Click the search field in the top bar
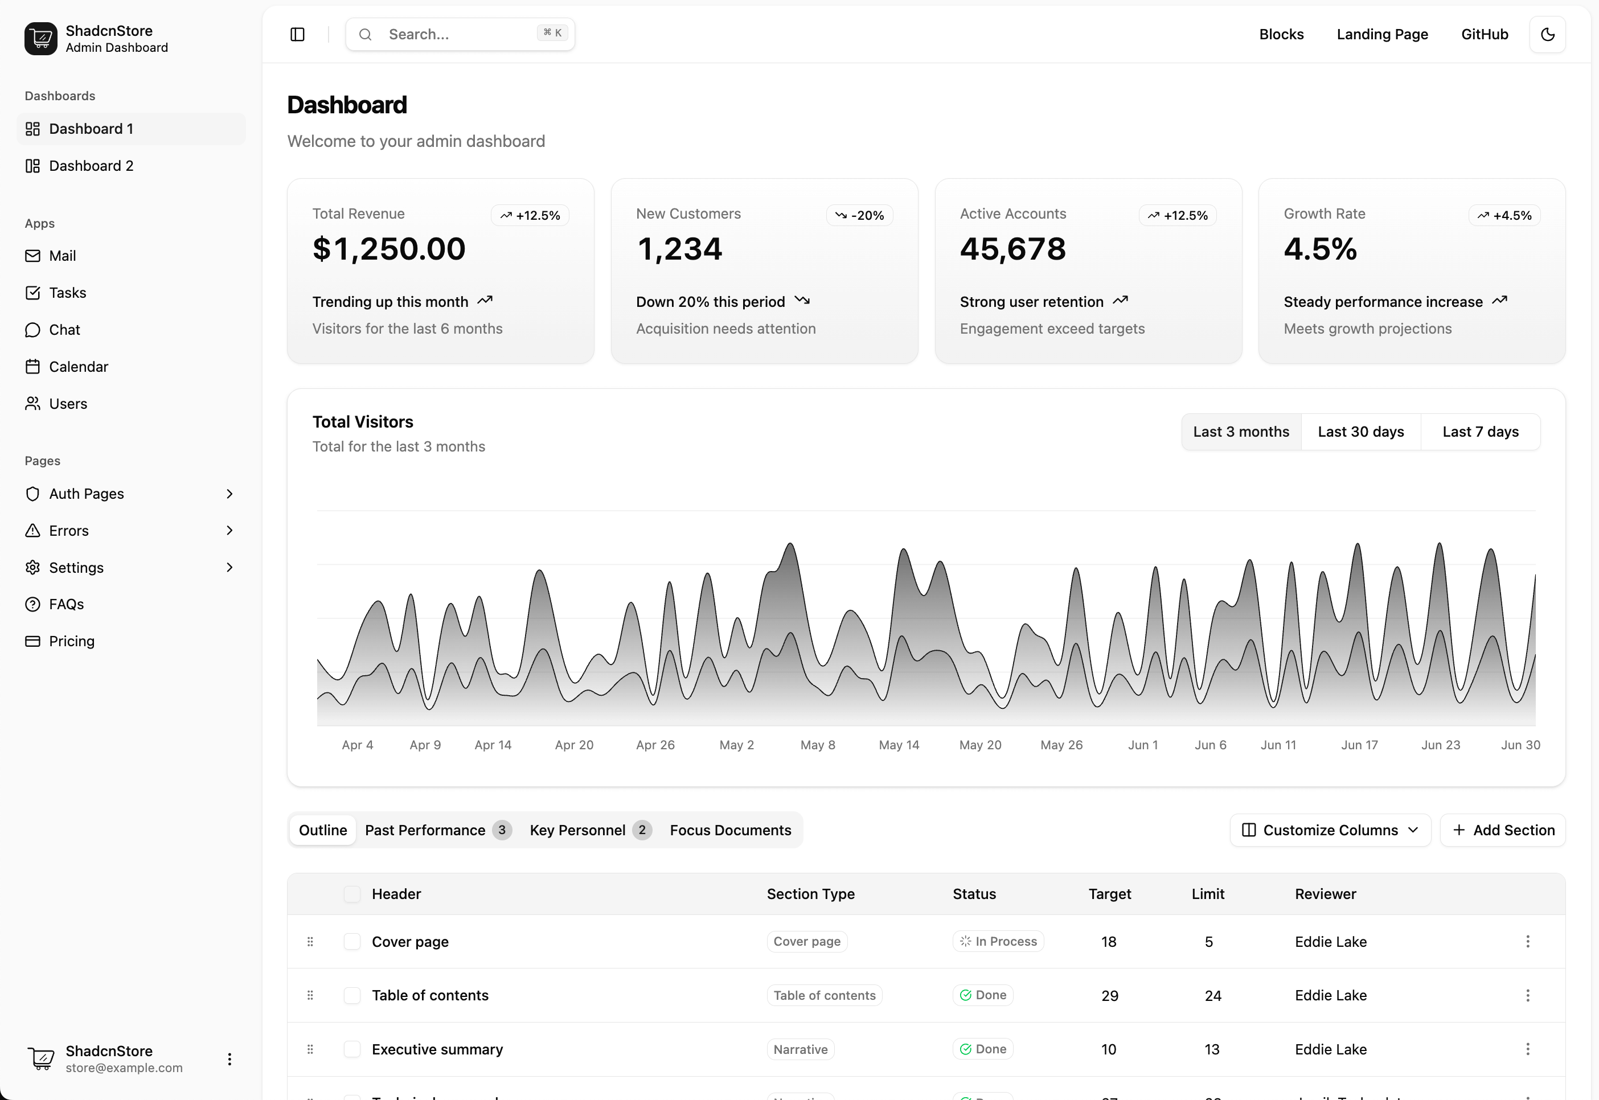This screenshot has height=1100, width=1599. [459, 34]
